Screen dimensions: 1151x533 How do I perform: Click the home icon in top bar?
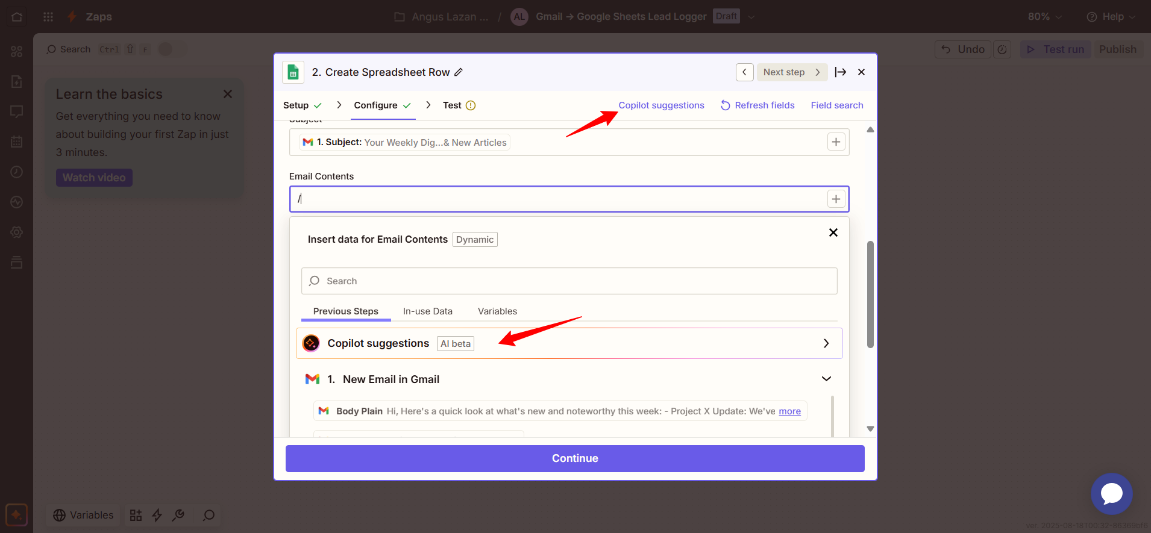pos(17,17)
